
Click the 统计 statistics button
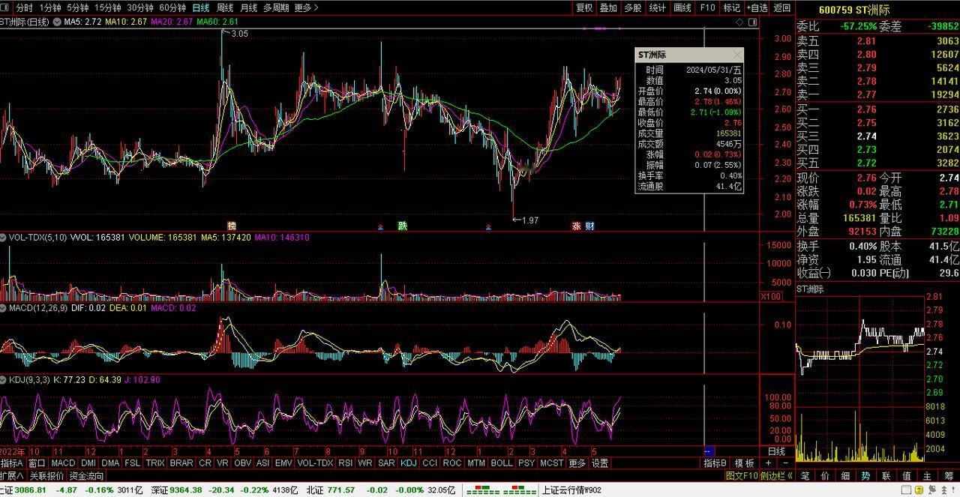pos(658,7)
